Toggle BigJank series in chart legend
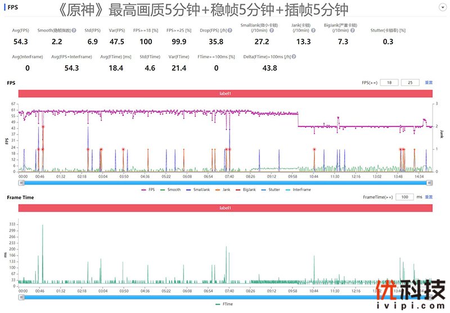Viewport: 450px width, 313px height. 246,190
